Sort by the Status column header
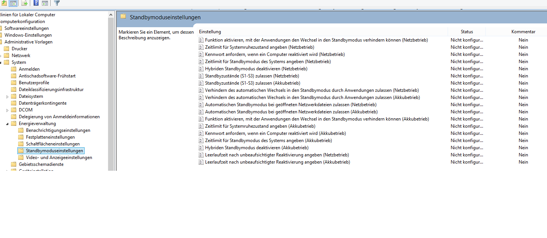The height and width of the screenshot is (238, 547). (x=467, y=32)
